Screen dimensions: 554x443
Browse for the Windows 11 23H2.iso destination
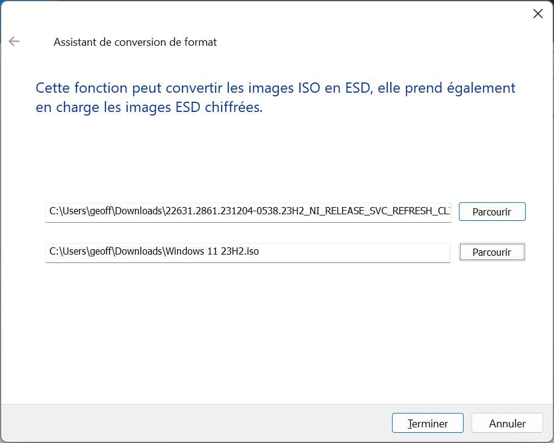(x=492, y=252)
